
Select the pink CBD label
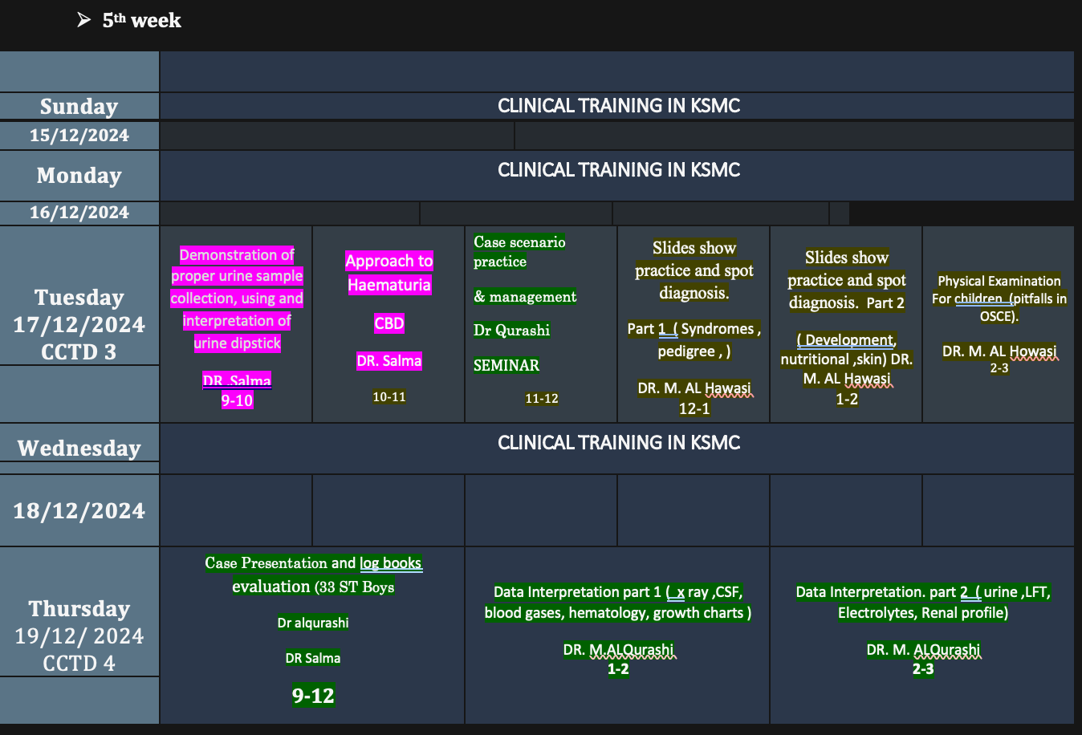point(389,323)
